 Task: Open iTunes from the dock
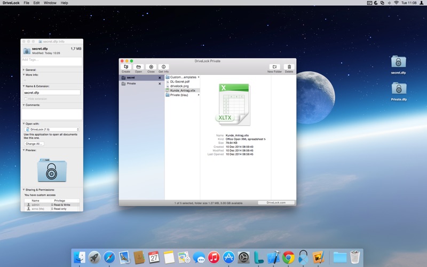(x=214, y=257)
